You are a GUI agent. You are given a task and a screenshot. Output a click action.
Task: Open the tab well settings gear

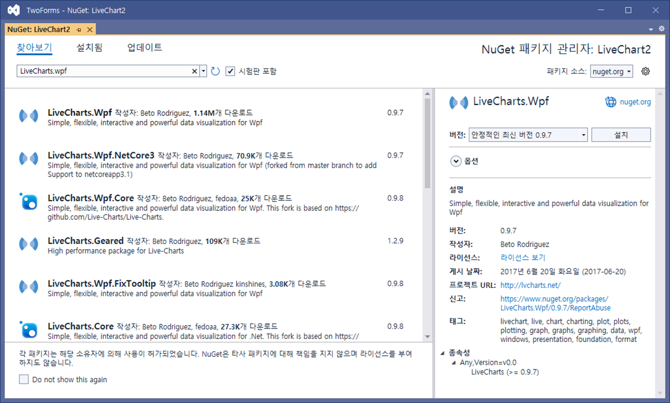pos(662,29)
